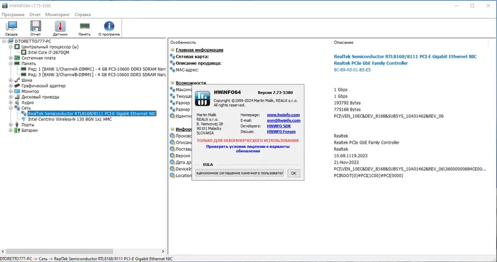Open the Отчет menu in menu bar
This screenshot has width=497, height=262.
(35, 14)
